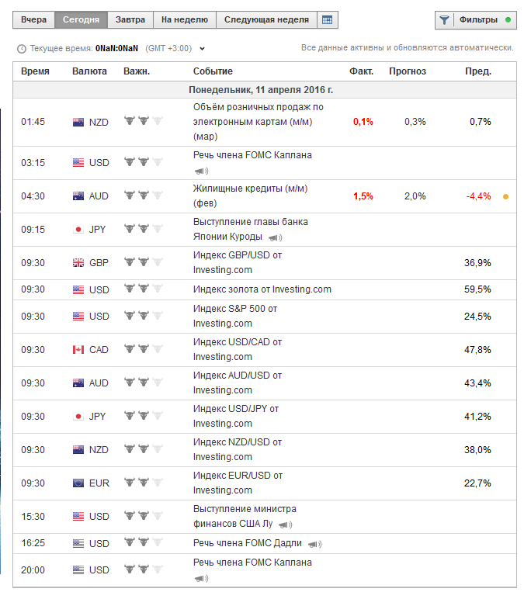This screenshot has height=599, width=524.
Task: Click the Japan flag in 09:15 row
Action: (x=78, y=229)
